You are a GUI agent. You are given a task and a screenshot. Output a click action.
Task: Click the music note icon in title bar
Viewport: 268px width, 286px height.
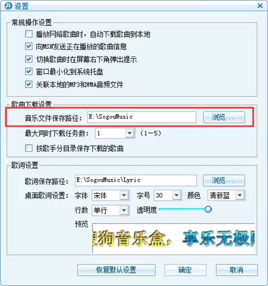pyautogui.click(x=8, y=6)
